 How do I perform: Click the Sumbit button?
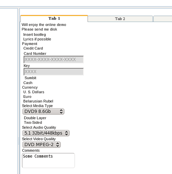(x=30, y=78)
